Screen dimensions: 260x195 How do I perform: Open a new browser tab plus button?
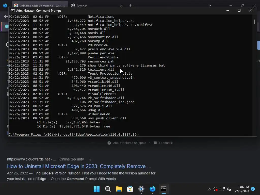pos(131,6)
